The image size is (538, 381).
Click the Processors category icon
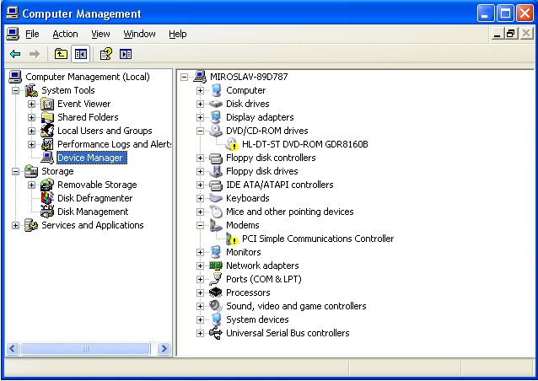[216, 292]
